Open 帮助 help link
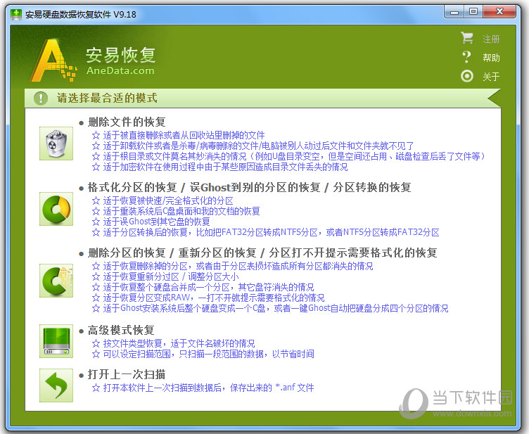This screenshot has width=529, height=434. [x=491, y=58]
